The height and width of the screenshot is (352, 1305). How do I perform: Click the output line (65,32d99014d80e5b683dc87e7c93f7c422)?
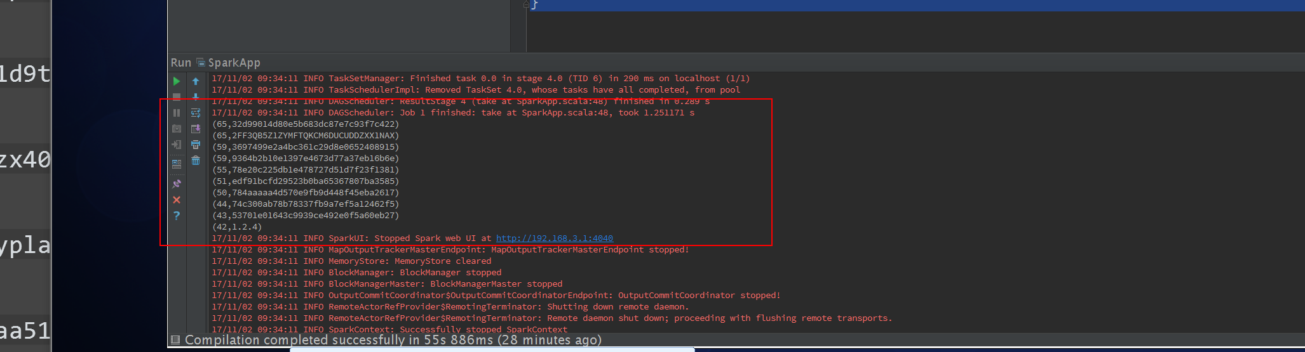[306, 124]
